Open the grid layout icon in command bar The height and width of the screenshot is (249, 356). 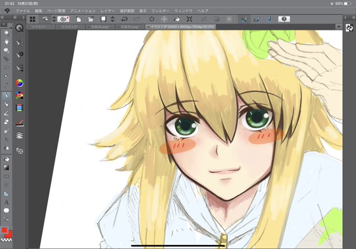(x=32, y=19)
